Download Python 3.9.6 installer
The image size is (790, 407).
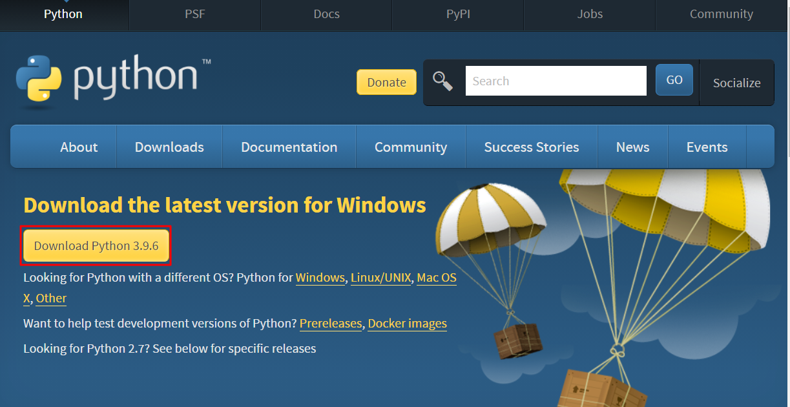click(96, 246)
